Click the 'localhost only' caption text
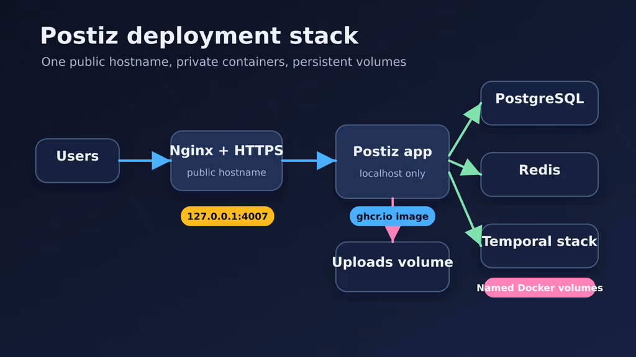This screenshot has width=636, height=357. (393, 174)
